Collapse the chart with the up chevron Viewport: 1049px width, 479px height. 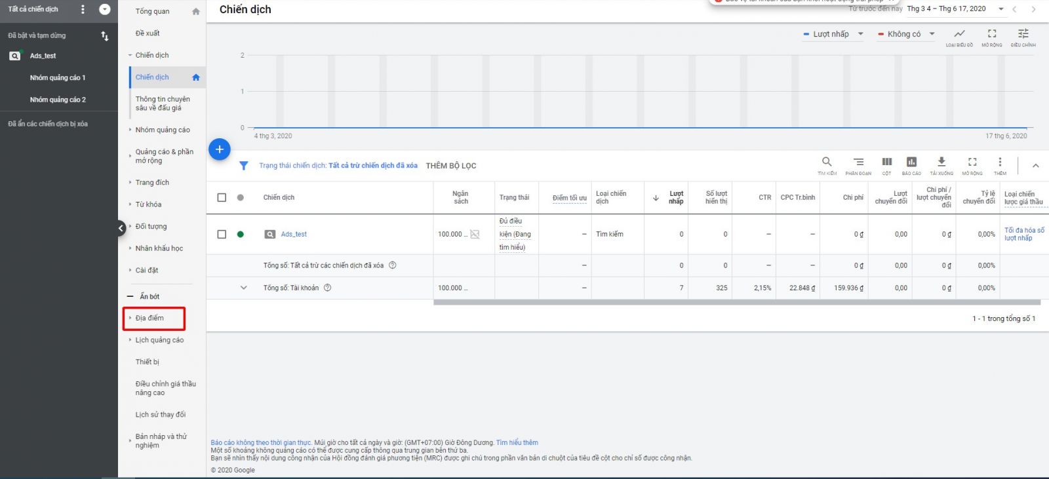pos(1036,166)
